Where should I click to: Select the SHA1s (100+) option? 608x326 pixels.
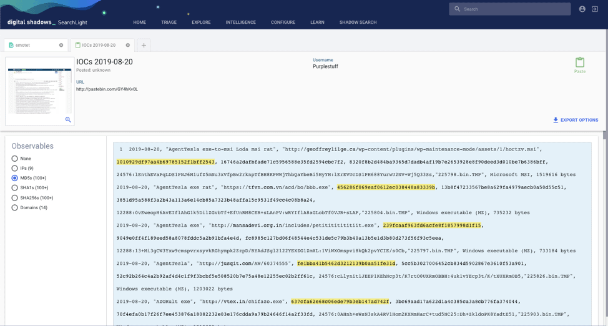(15, 188)
